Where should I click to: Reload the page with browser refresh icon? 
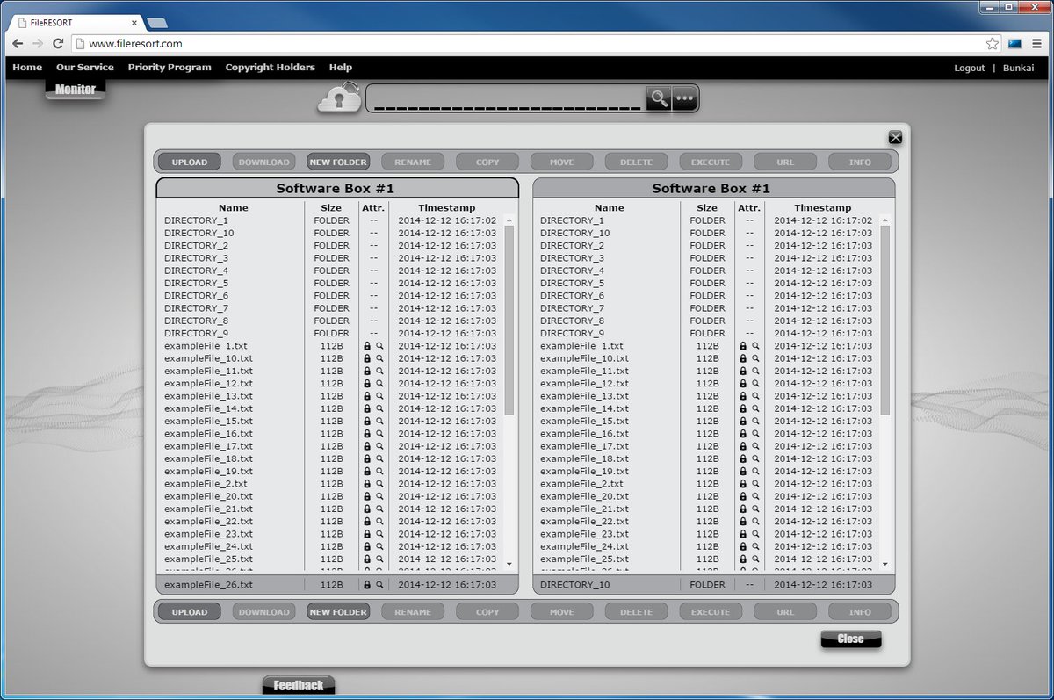coord(58,43)
